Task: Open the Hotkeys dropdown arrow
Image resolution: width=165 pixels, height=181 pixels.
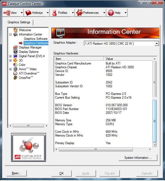Action: (48, 13)
